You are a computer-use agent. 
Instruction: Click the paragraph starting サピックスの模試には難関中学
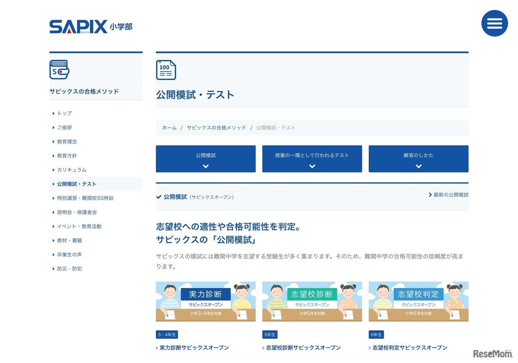coord(310,262)
